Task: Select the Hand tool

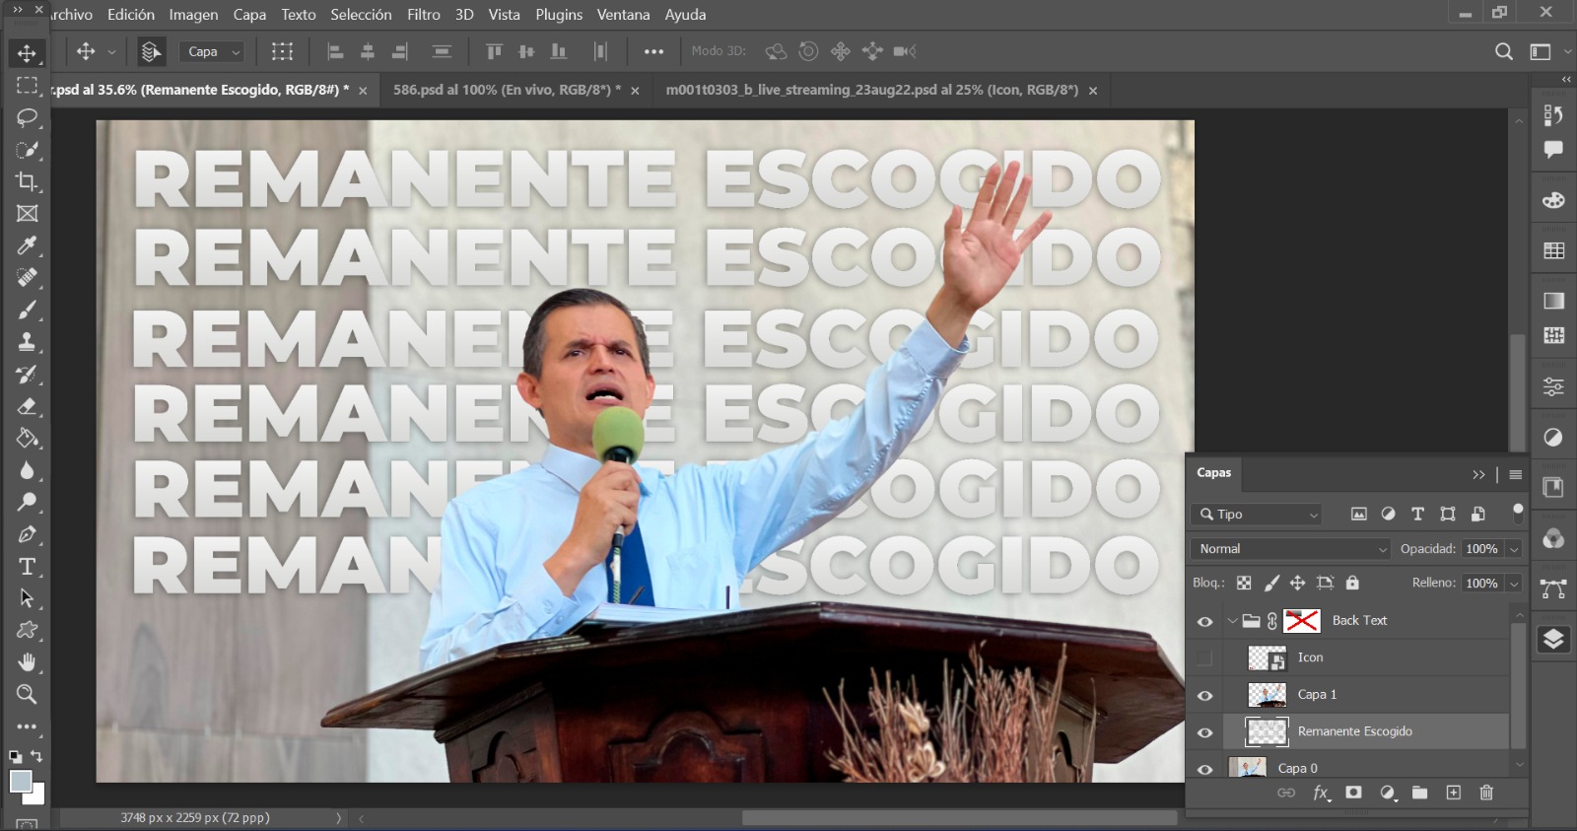Action: pyautogui.click(x=27, y=661)
